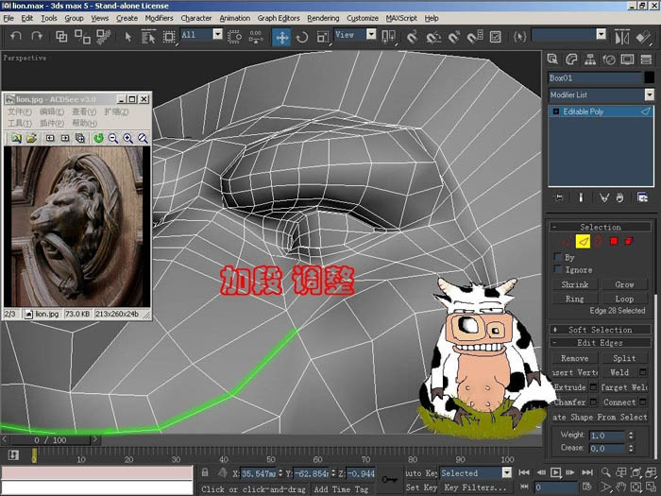Toggle window/crossing selection icon
The width and height of the screenshot is (661, 496).
(x=234, y=37)
